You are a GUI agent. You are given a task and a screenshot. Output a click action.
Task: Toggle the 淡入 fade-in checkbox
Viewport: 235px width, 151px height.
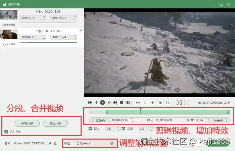[90, 128]
